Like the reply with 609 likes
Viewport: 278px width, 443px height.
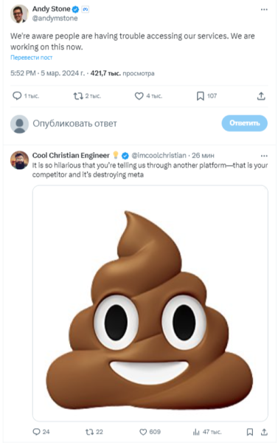143,432
